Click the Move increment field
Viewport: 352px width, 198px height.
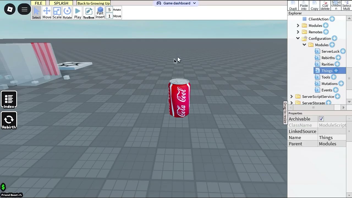click(x=109, y=16)
